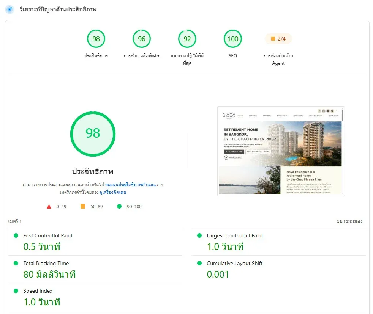373x314 pixels.
Task: Select the 96 accessibility score gauge
Action: (x=142, y=39)
